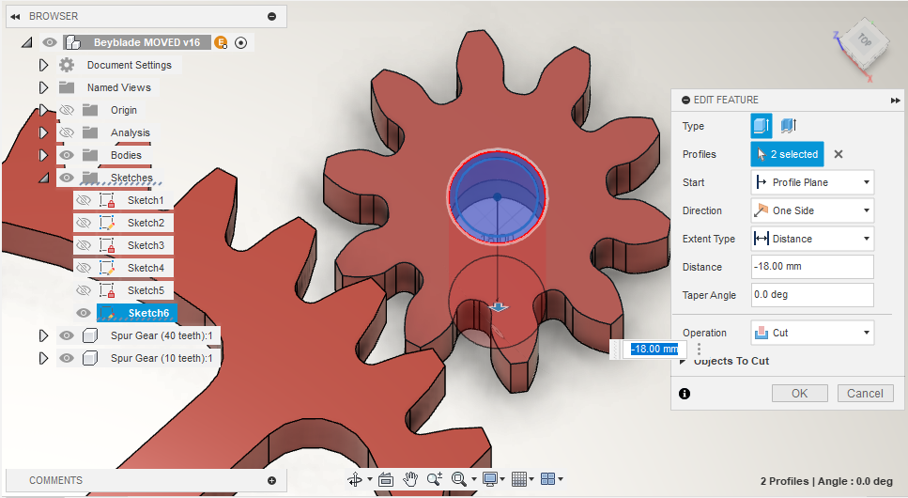Show the hidden Origin folder
This screenshot has width=908, height=498.
[x=67, y=110]
